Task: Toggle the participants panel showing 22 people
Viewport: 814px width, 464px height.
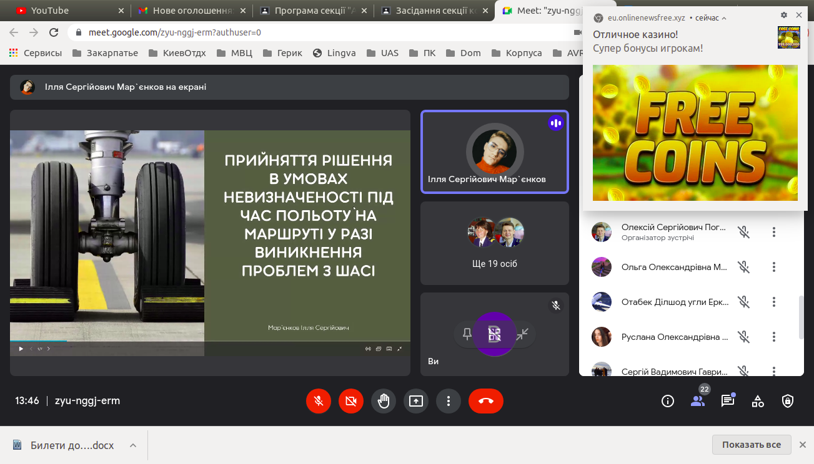Action: tap(698, 401)
